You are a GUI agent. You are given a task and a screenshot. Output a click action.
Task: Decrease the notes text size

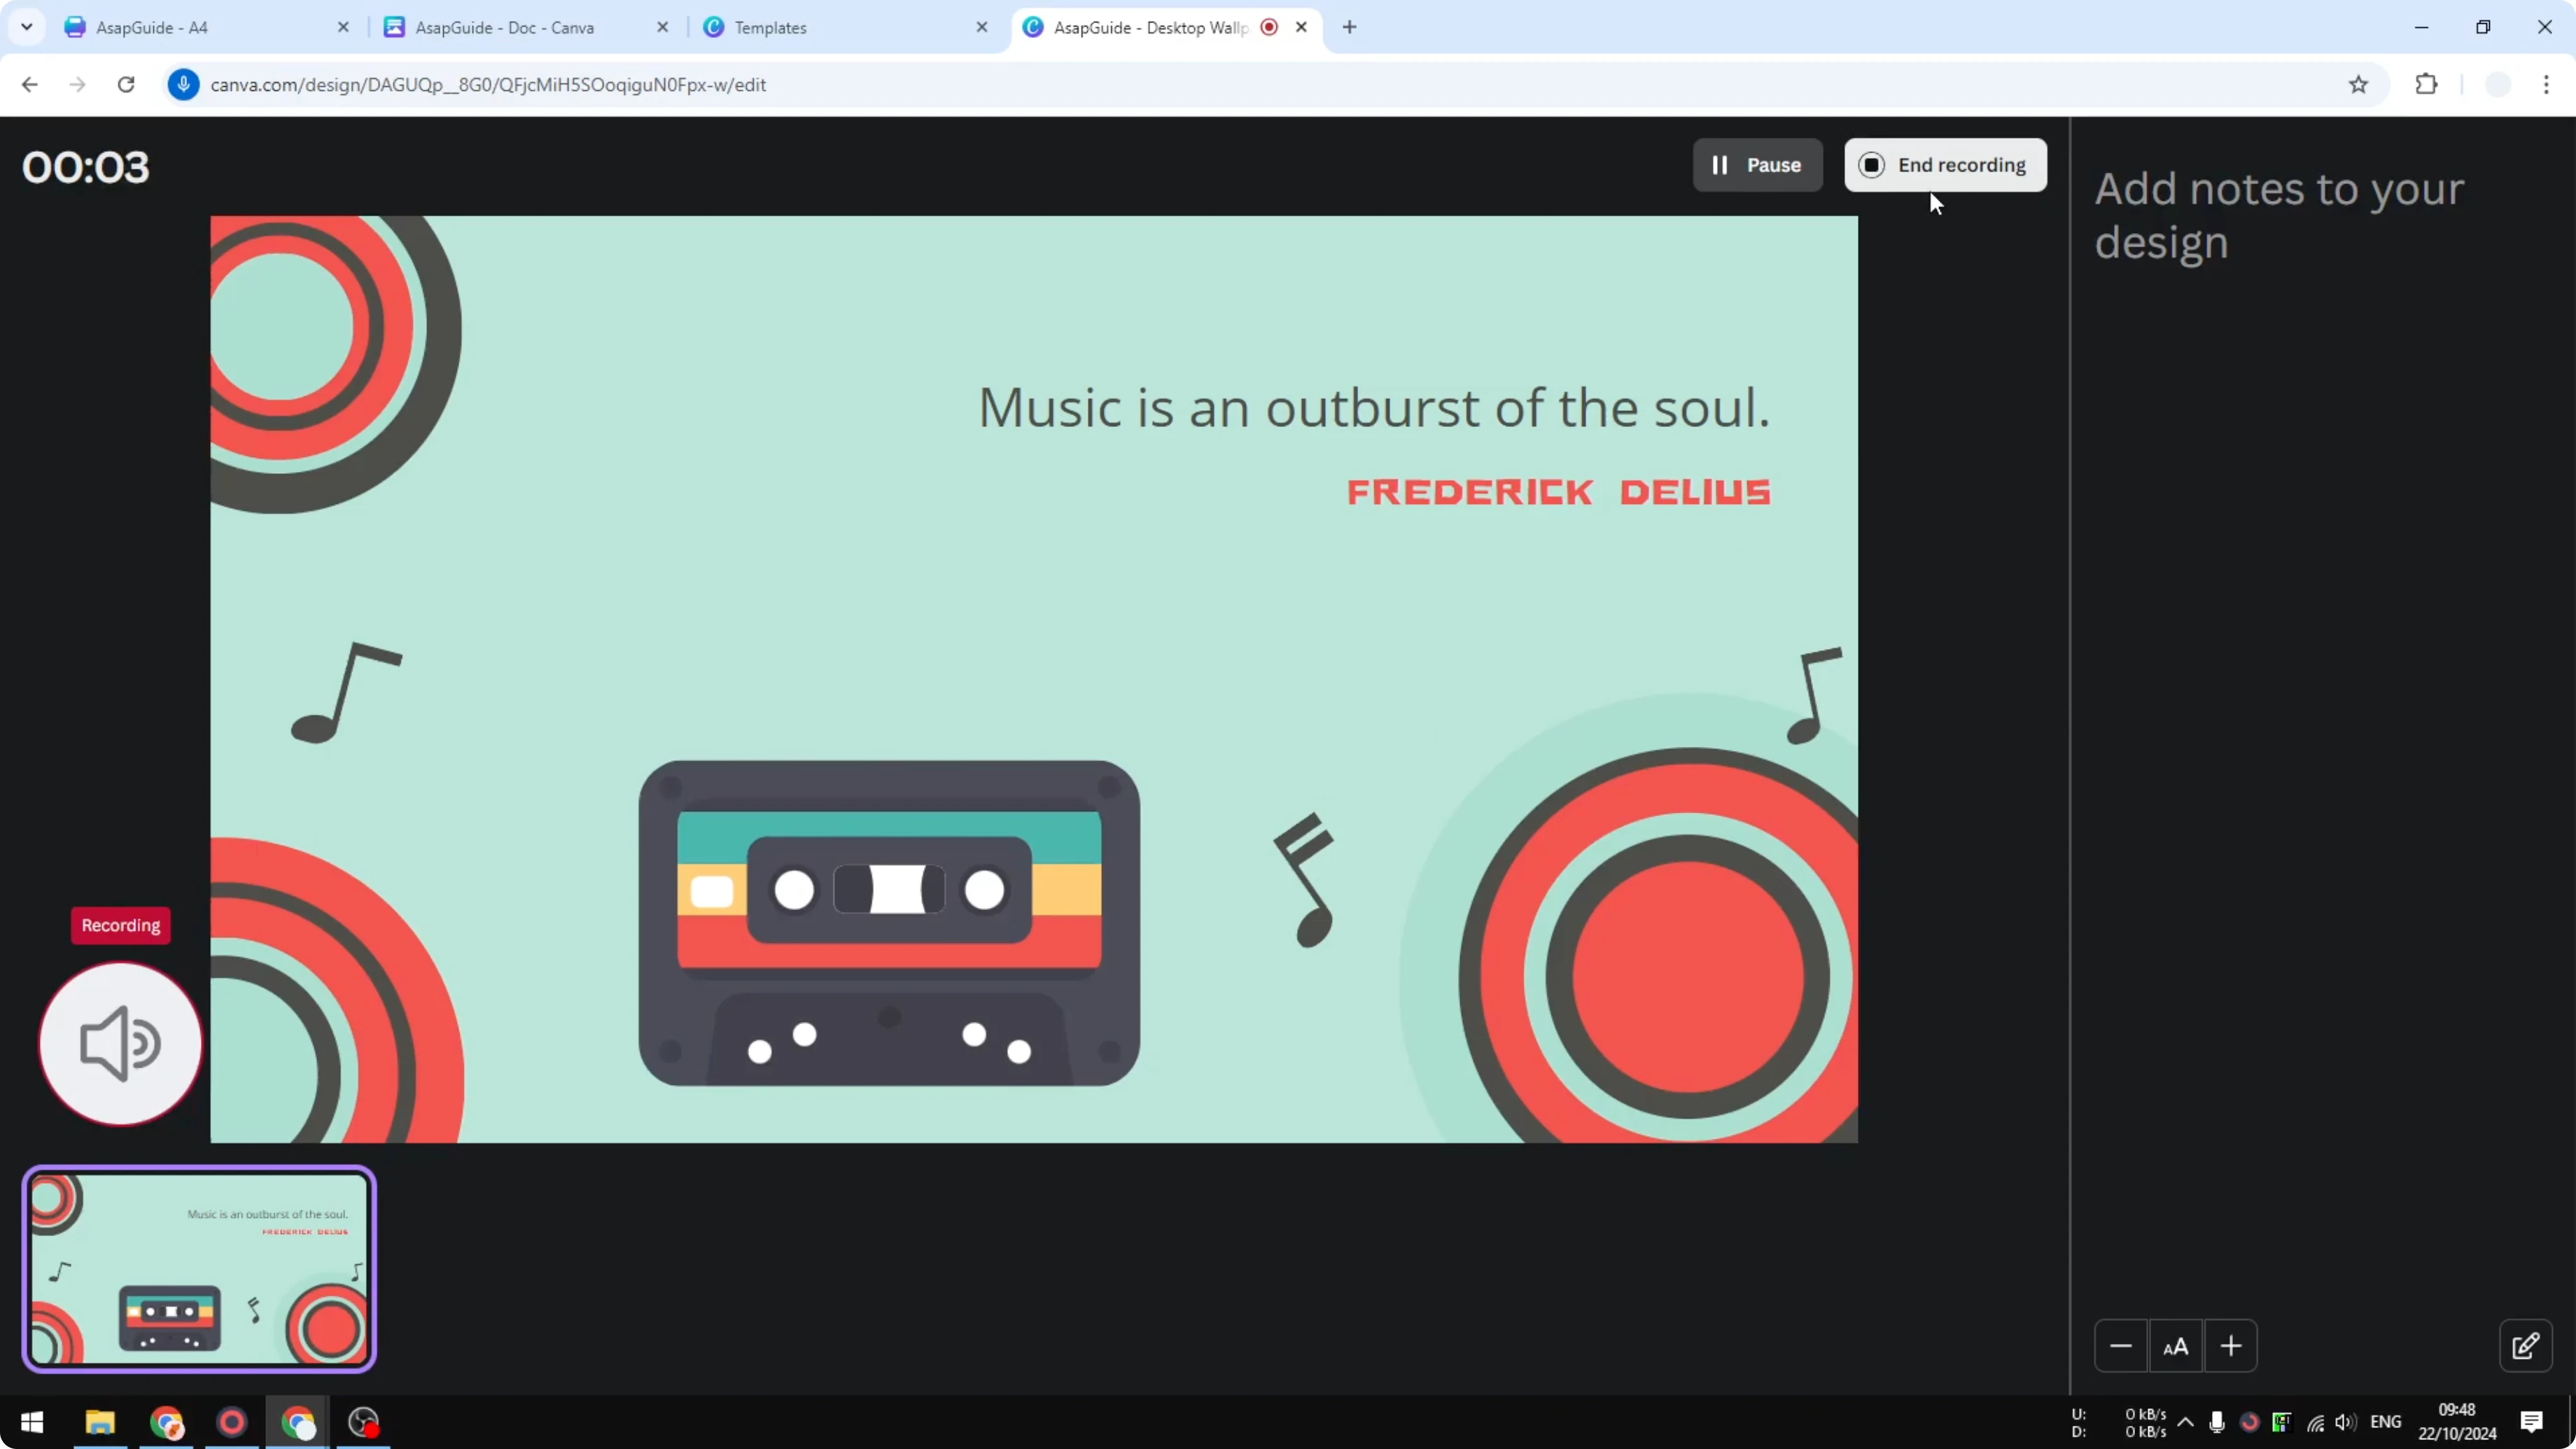pyautogui.click(x=2121, y=1345)
